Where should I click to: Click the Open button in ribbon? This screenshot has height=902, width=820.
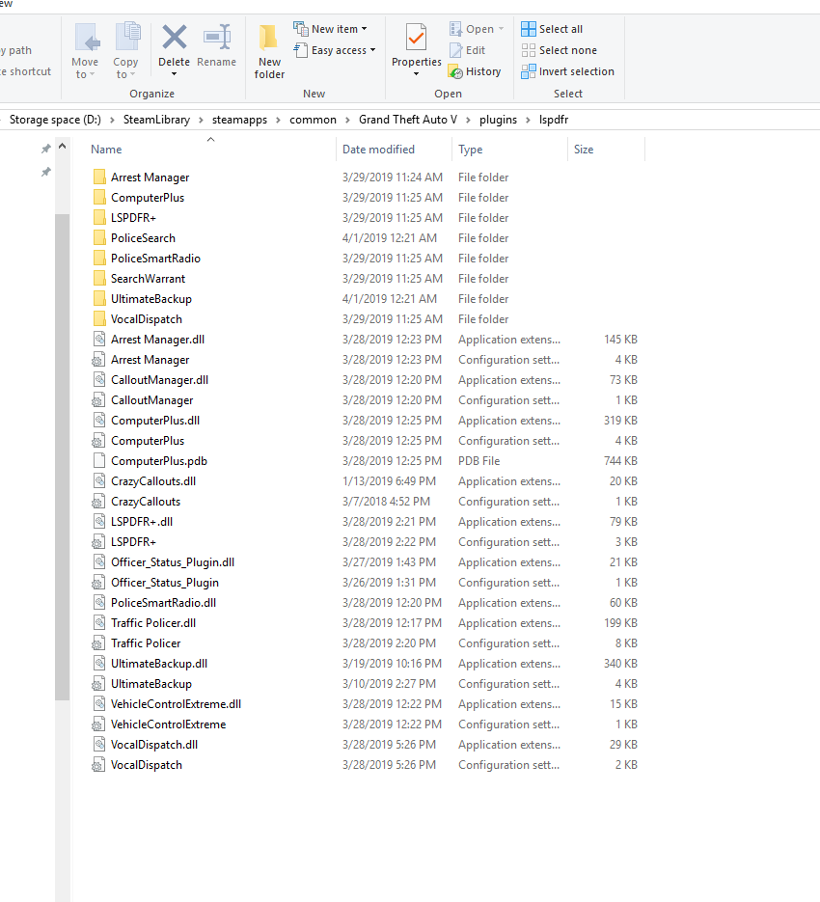pyautogui.click(x=477, y=29)
